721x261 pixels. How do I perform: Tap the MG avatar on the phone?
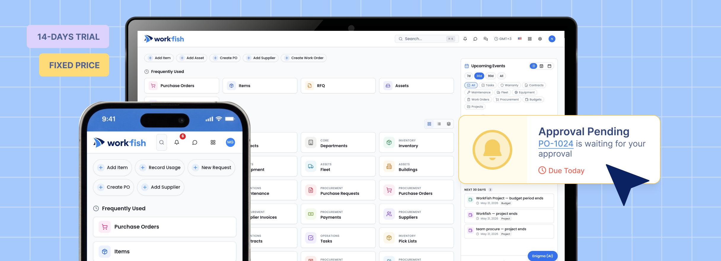(230, 142)
